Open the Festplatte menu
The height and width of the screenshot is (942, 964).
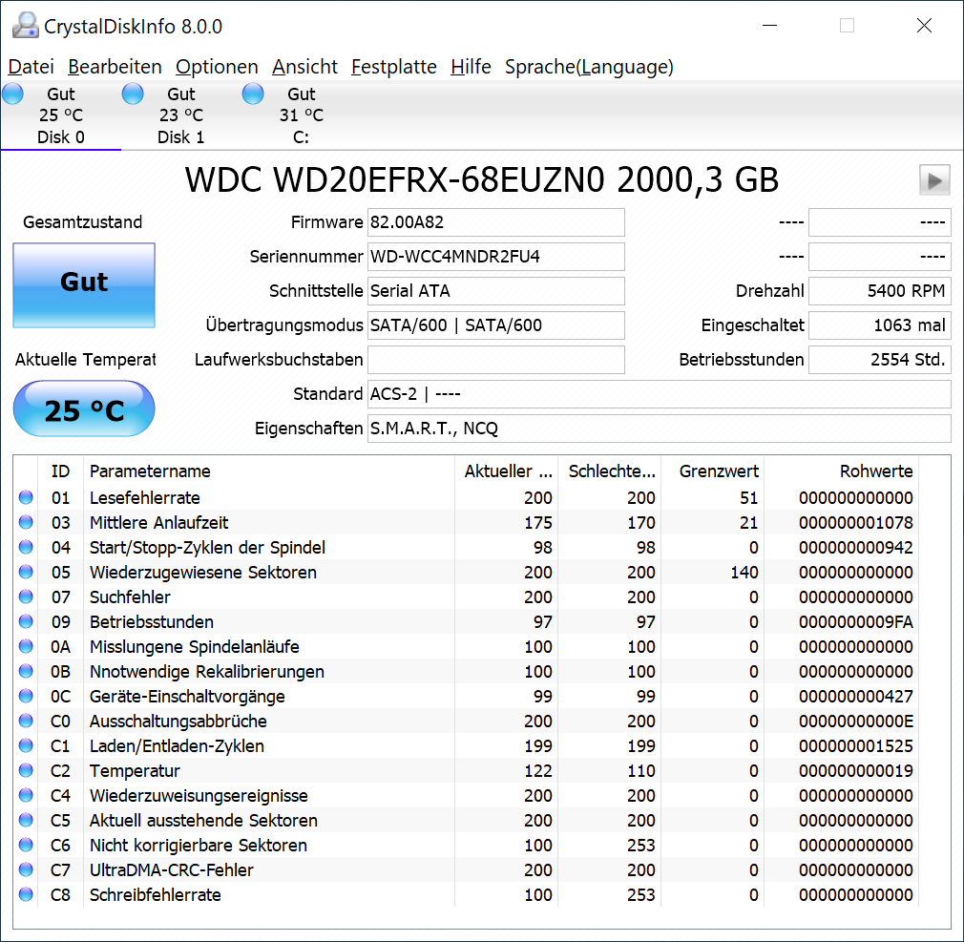(393, 67)
